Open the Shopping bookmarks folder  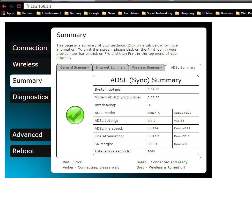(184, 13)
